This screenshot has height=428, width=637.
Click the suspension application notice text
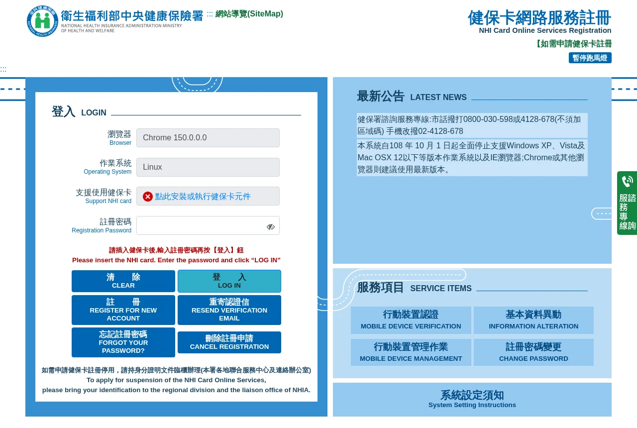point(176,380)
